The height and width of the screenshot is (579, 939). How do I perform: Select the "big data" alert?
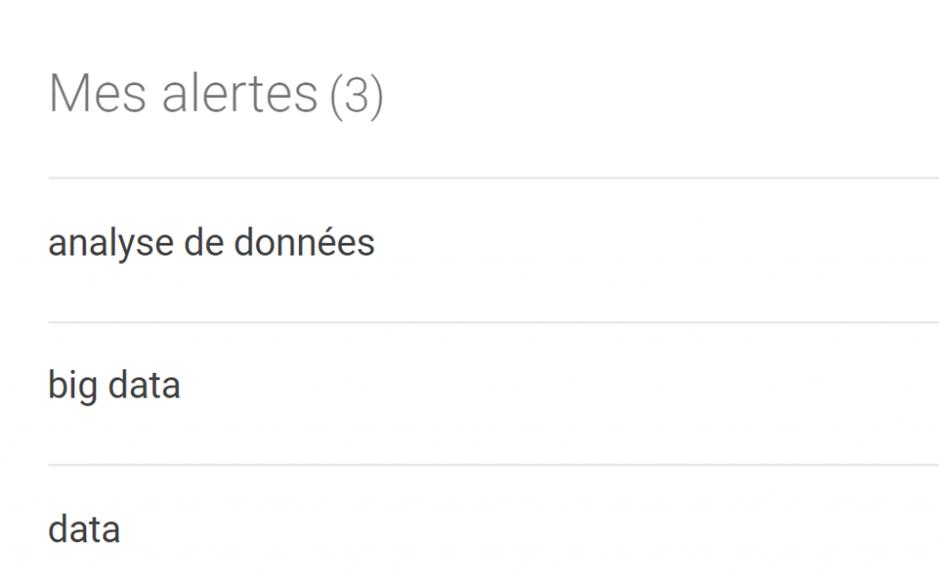click(114, 386)
